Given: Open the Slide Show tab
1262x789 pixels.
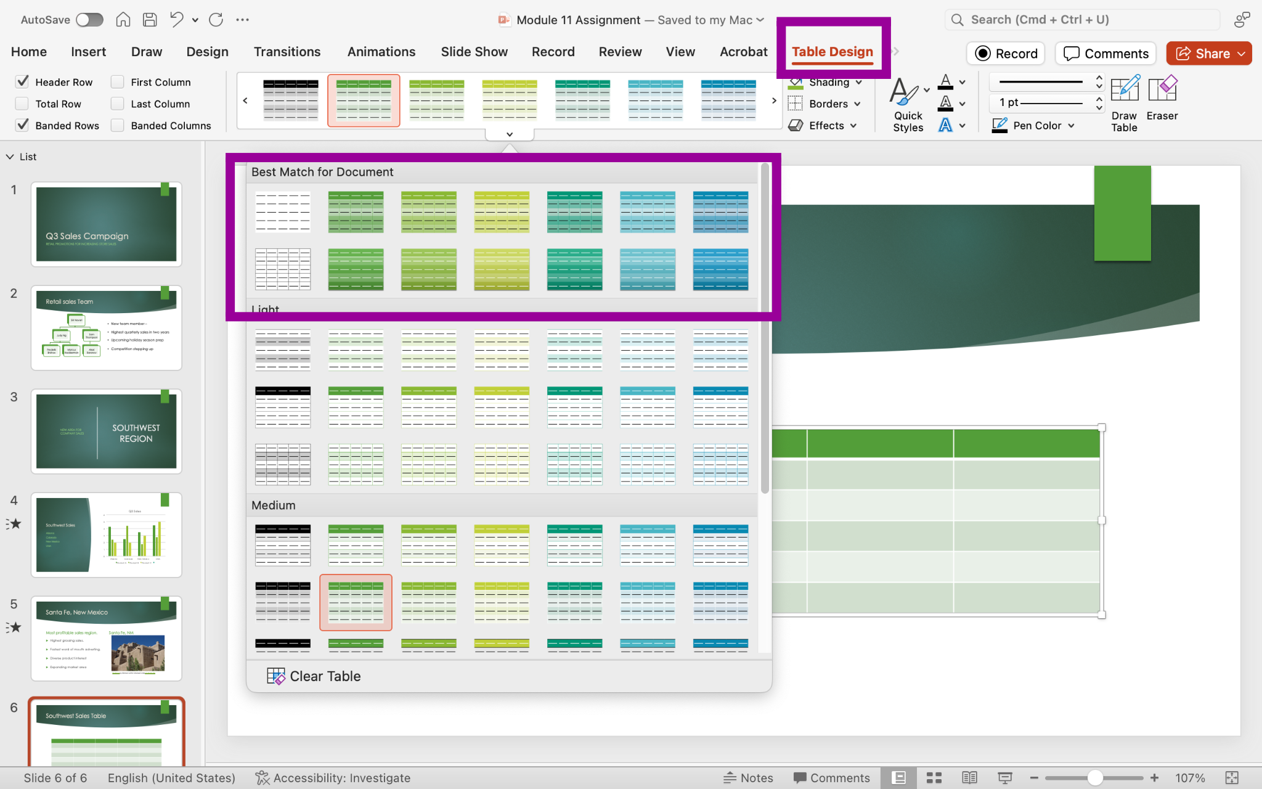Looking at the screenshot, I should [474, 52].
